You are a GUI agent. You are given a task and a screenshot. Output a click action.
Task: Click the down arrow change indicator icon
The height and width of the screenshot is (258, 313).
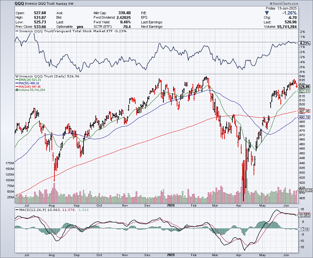pos(267,13)
